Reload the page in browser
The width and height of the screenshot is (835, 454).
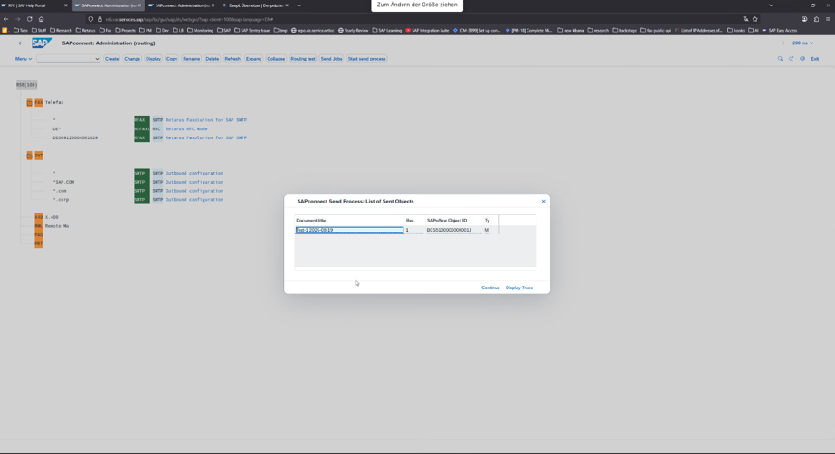29,19
